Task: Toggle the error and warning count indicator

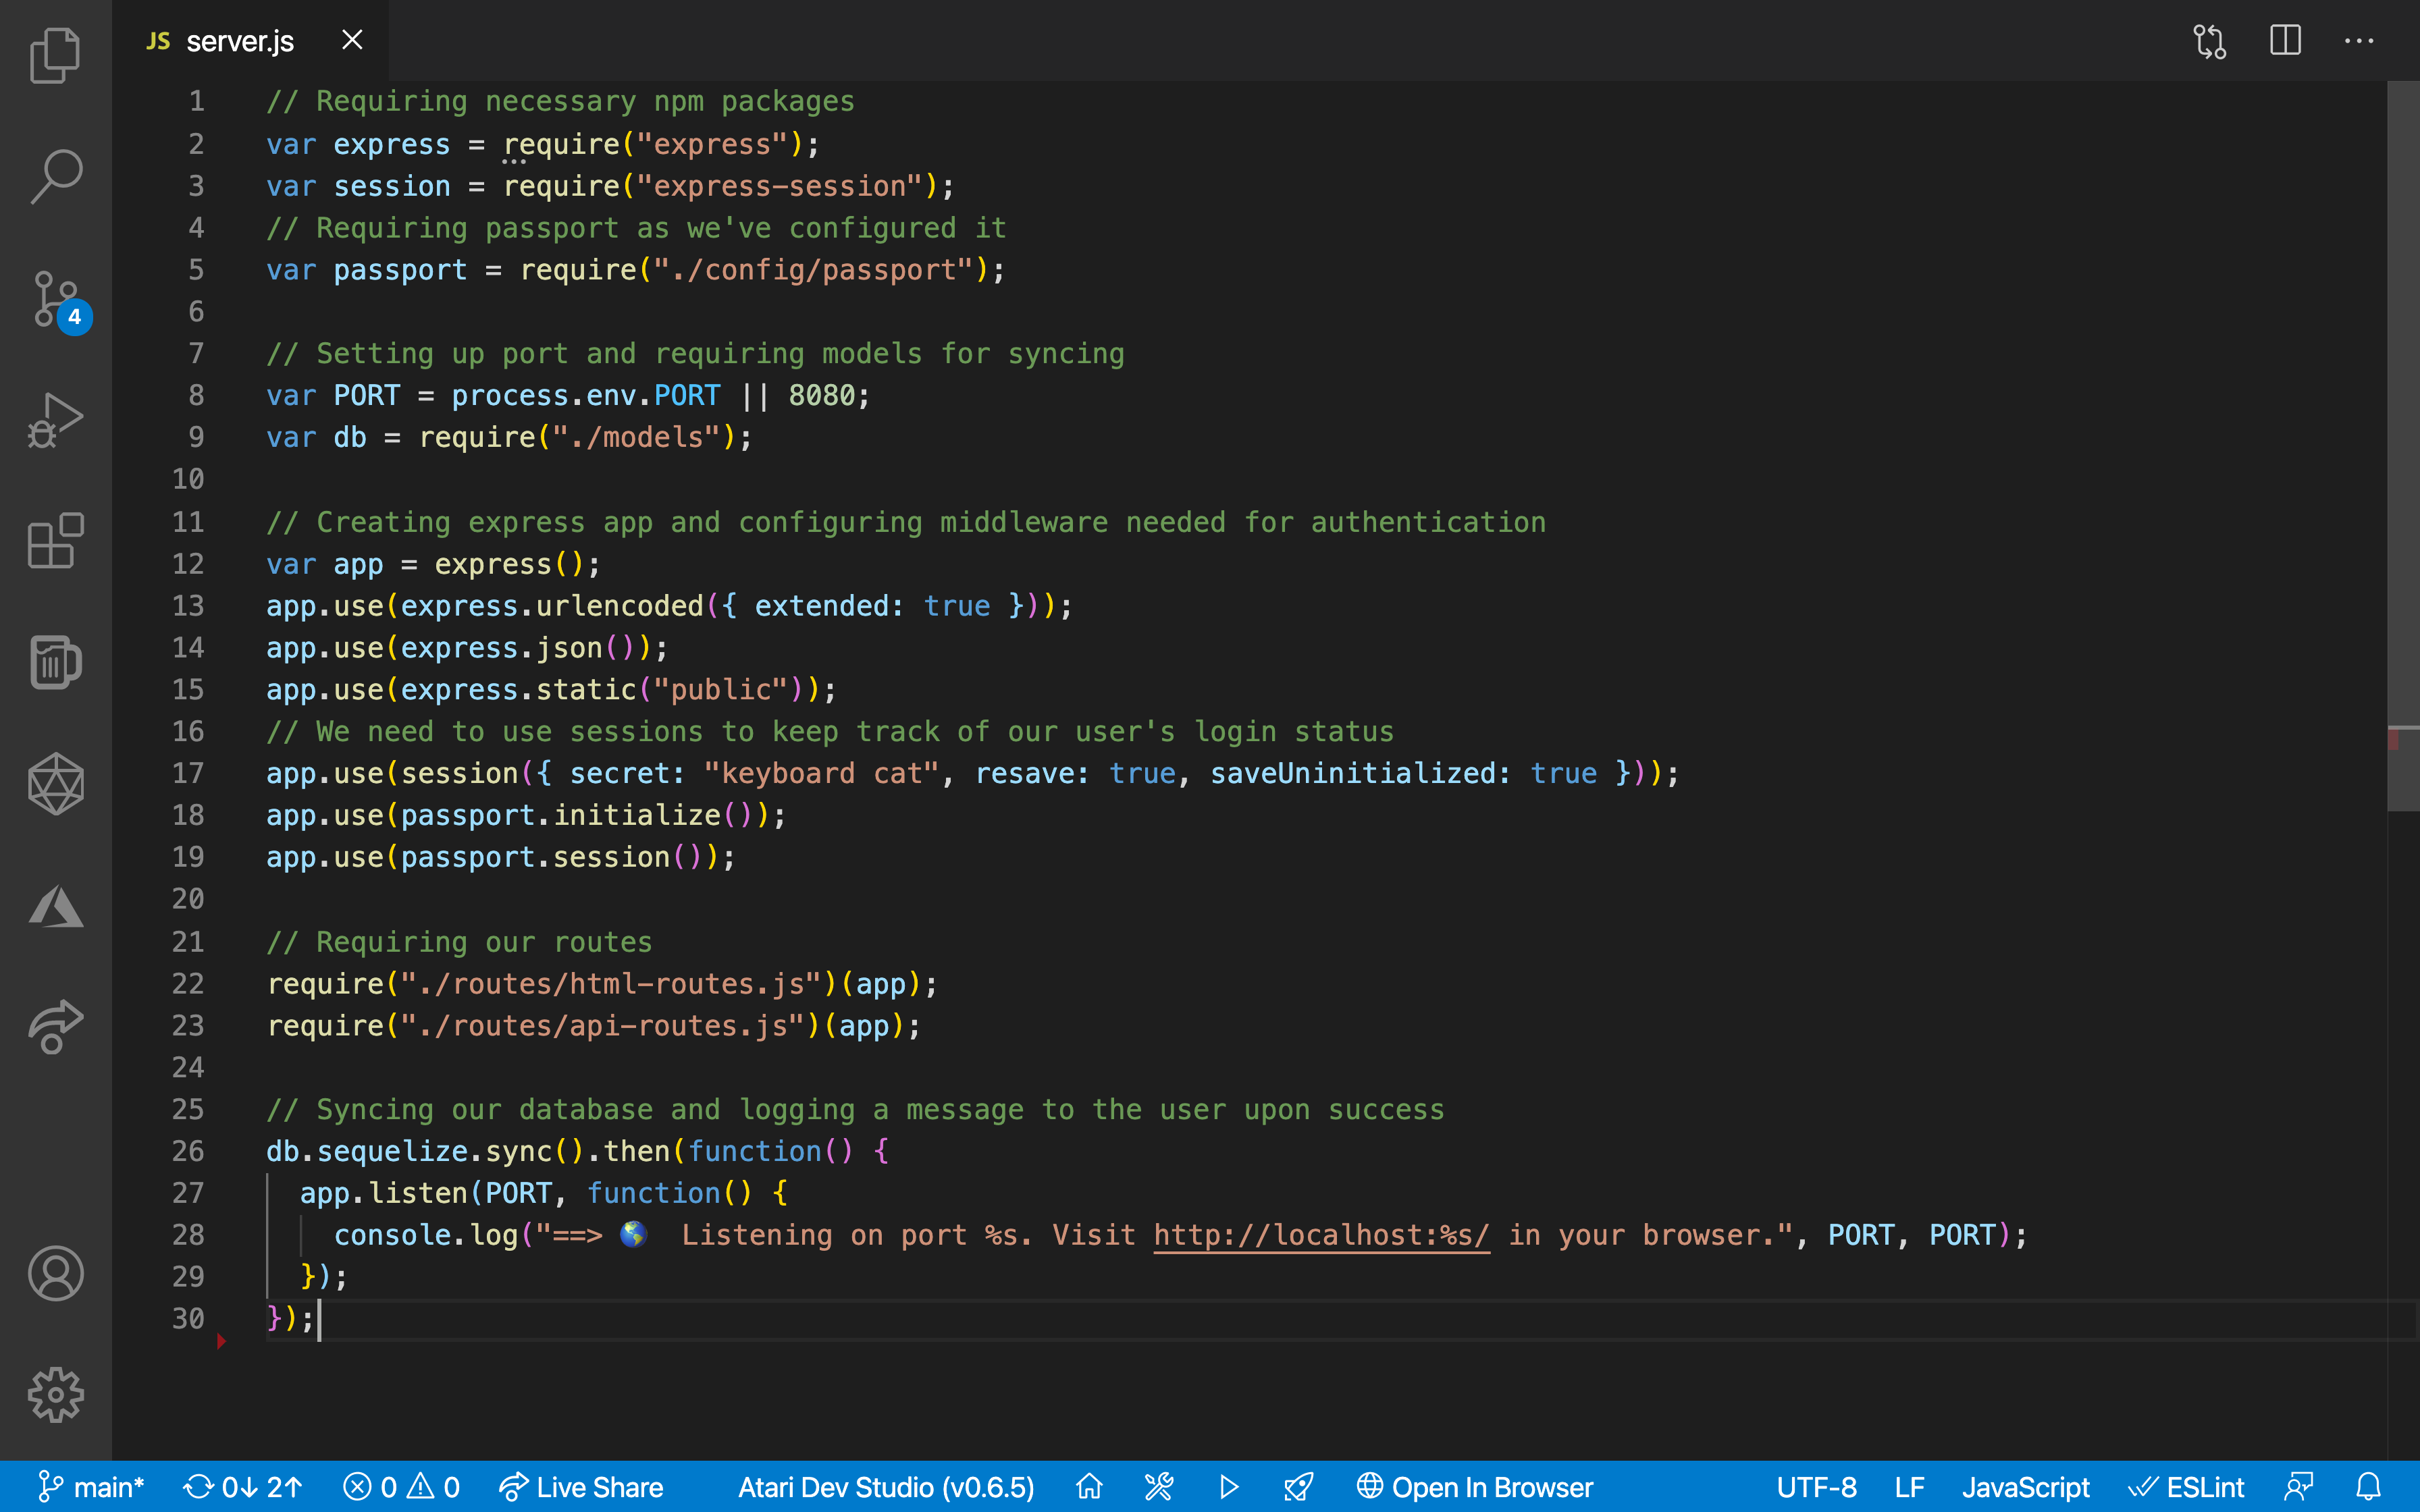Action: click(399, 1486)
